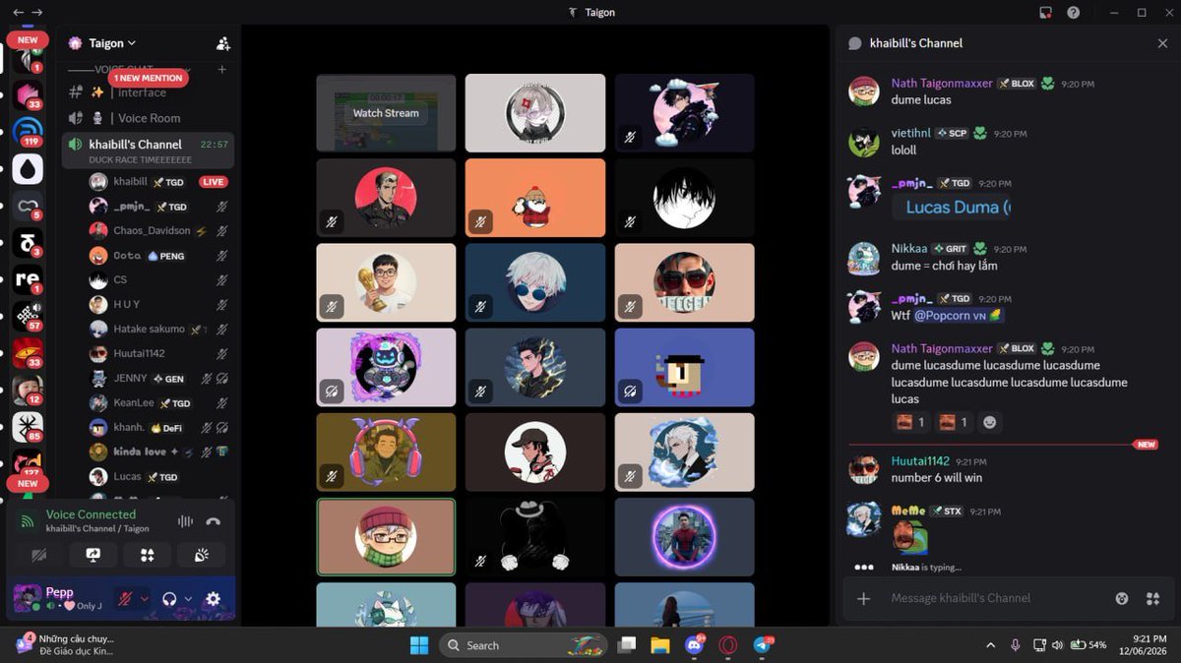Go back with title bar left arrow
Viewport: 1181px width, 663px height.
pyautogui.click(x=17, y=12)
